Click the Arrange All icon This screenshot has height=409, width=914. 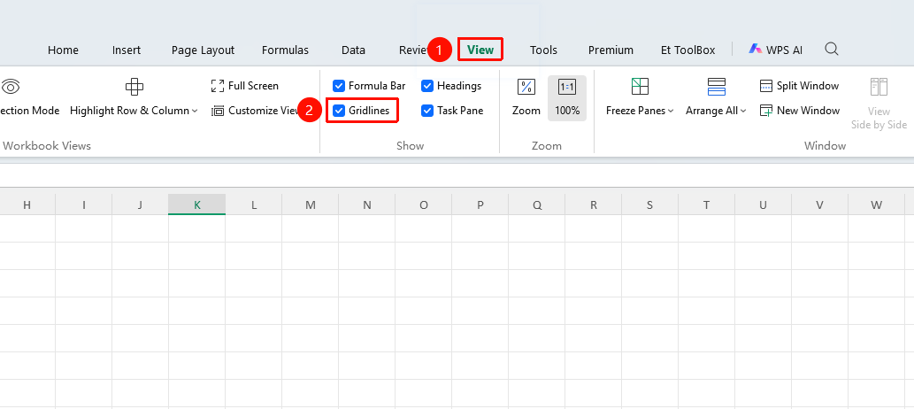point(716,87)
